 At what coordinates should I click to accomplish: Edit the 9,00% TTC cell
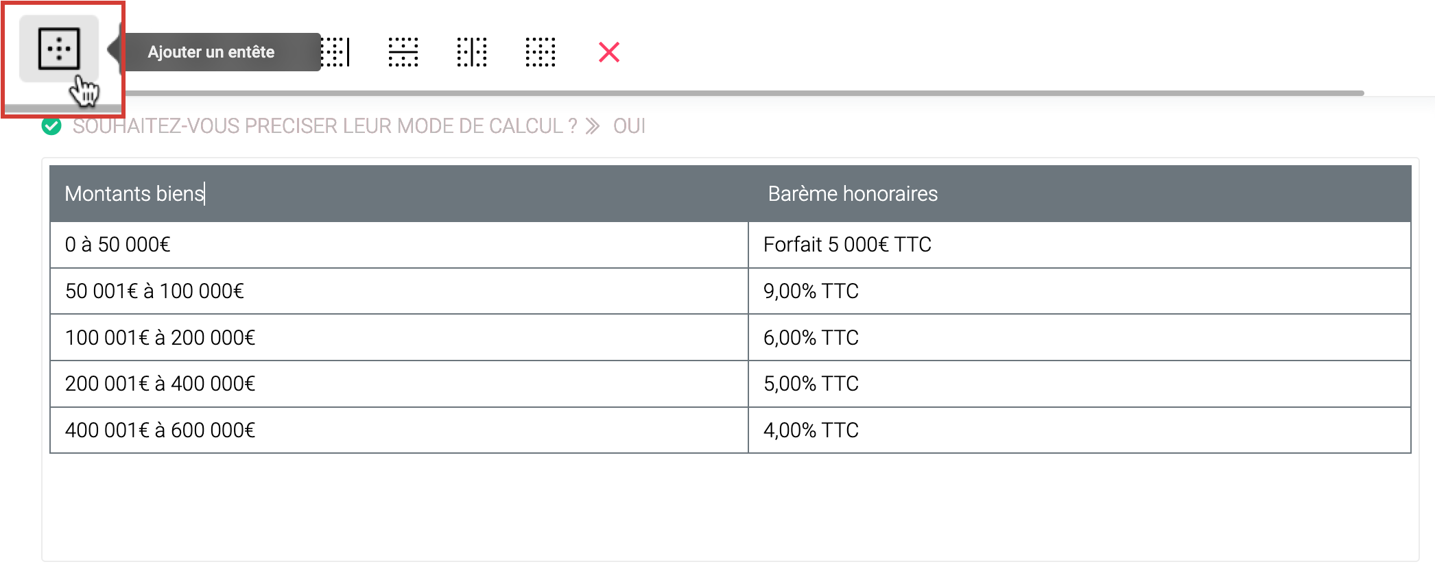coord(811,291)
